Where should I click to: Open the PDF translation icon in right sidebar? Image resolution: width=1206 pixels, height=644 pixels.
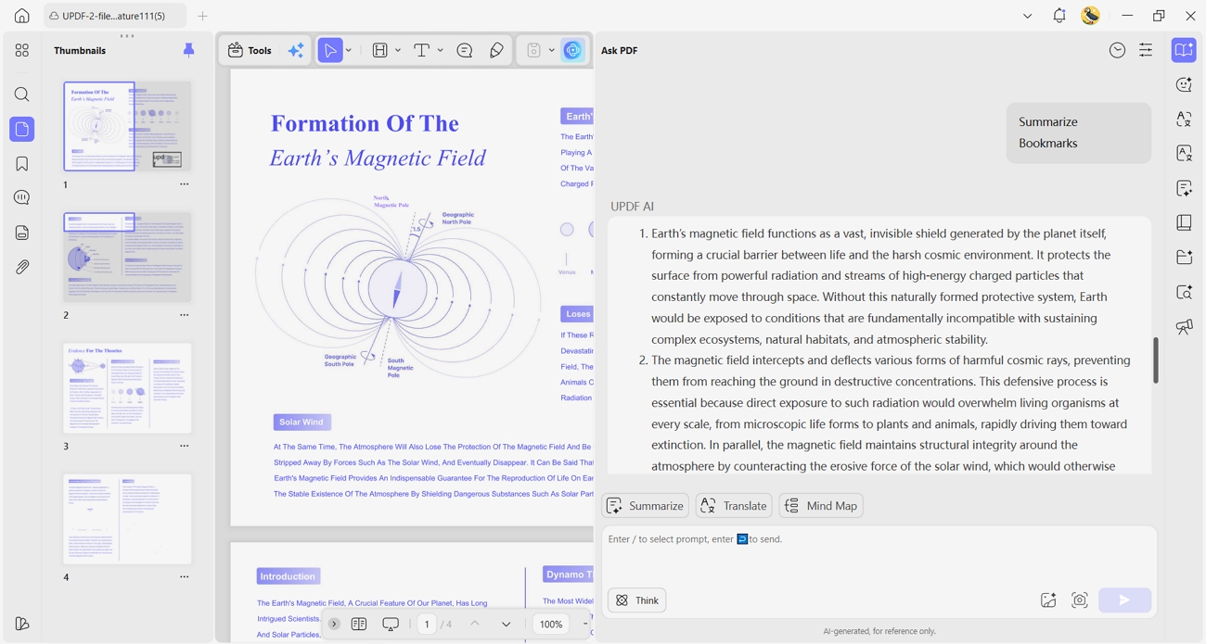1185,153
